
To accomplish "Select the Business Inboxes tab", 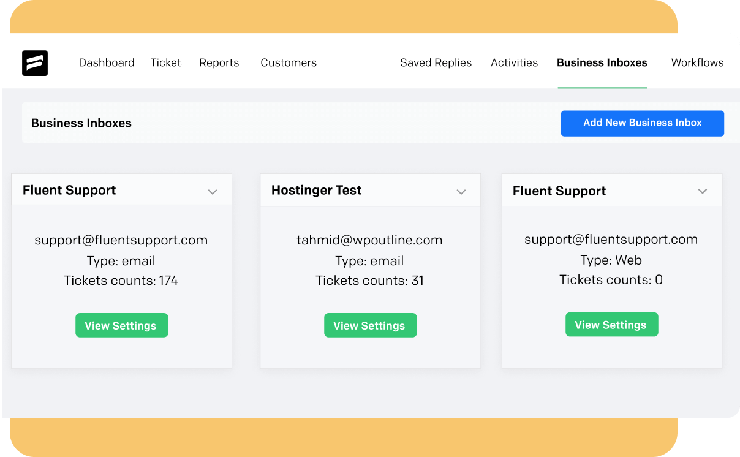I will click(x=602, y=62).
